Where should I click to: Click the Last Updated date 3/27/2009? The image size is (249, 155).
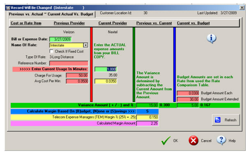pos(228,13)
